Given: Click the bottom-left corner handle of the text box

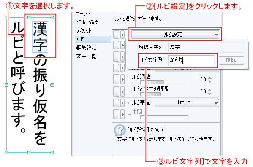Looking at the screenshot, I should pyautogui.click(x=7, y=152).
